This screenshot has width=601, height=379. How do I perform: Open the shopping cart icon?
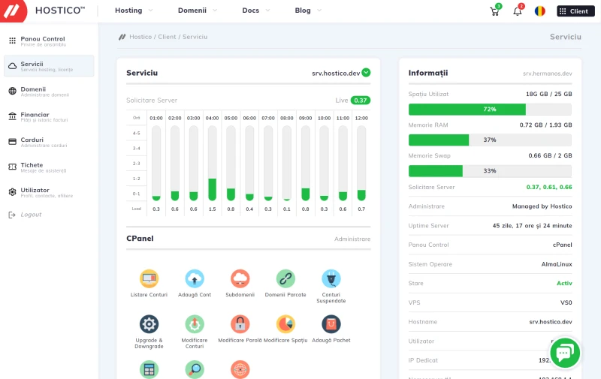point(495,11)
